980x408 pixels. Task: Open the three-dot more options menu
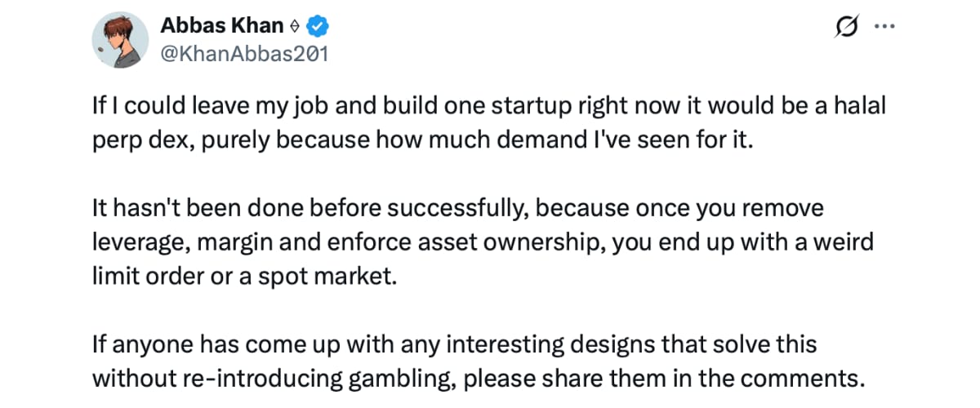(x=884, y=26)
